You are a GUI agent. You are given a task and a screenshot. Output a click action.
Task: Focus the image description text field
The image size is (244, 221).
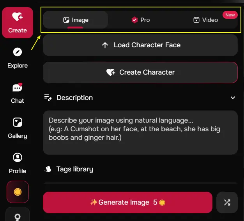coord(140,132)
